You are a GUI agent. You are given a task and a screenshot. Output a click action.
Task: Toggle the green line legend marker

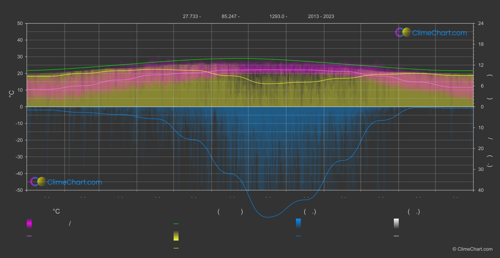click(176, 224)
